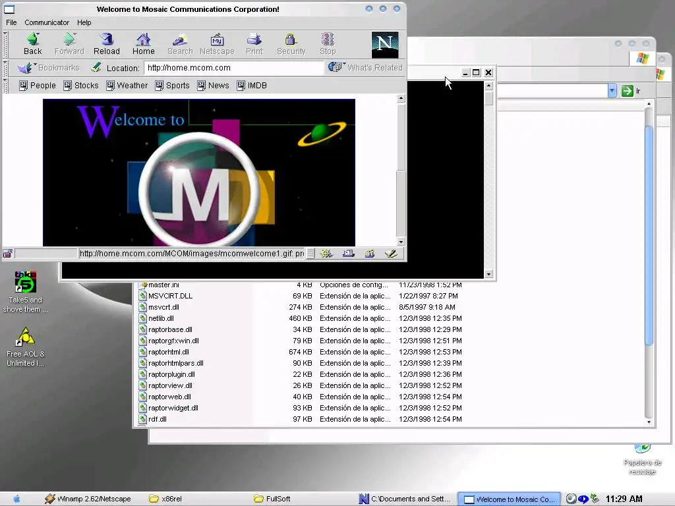Switch to C:\Documents and Sett... taskbar item
The image size is (675, 506).
click(x=405, y=499)
